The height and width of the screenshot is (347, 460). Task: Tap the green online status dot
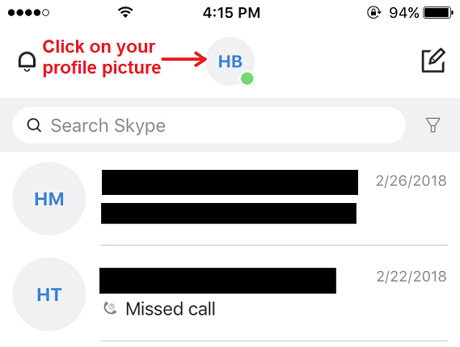click(247, 78)
